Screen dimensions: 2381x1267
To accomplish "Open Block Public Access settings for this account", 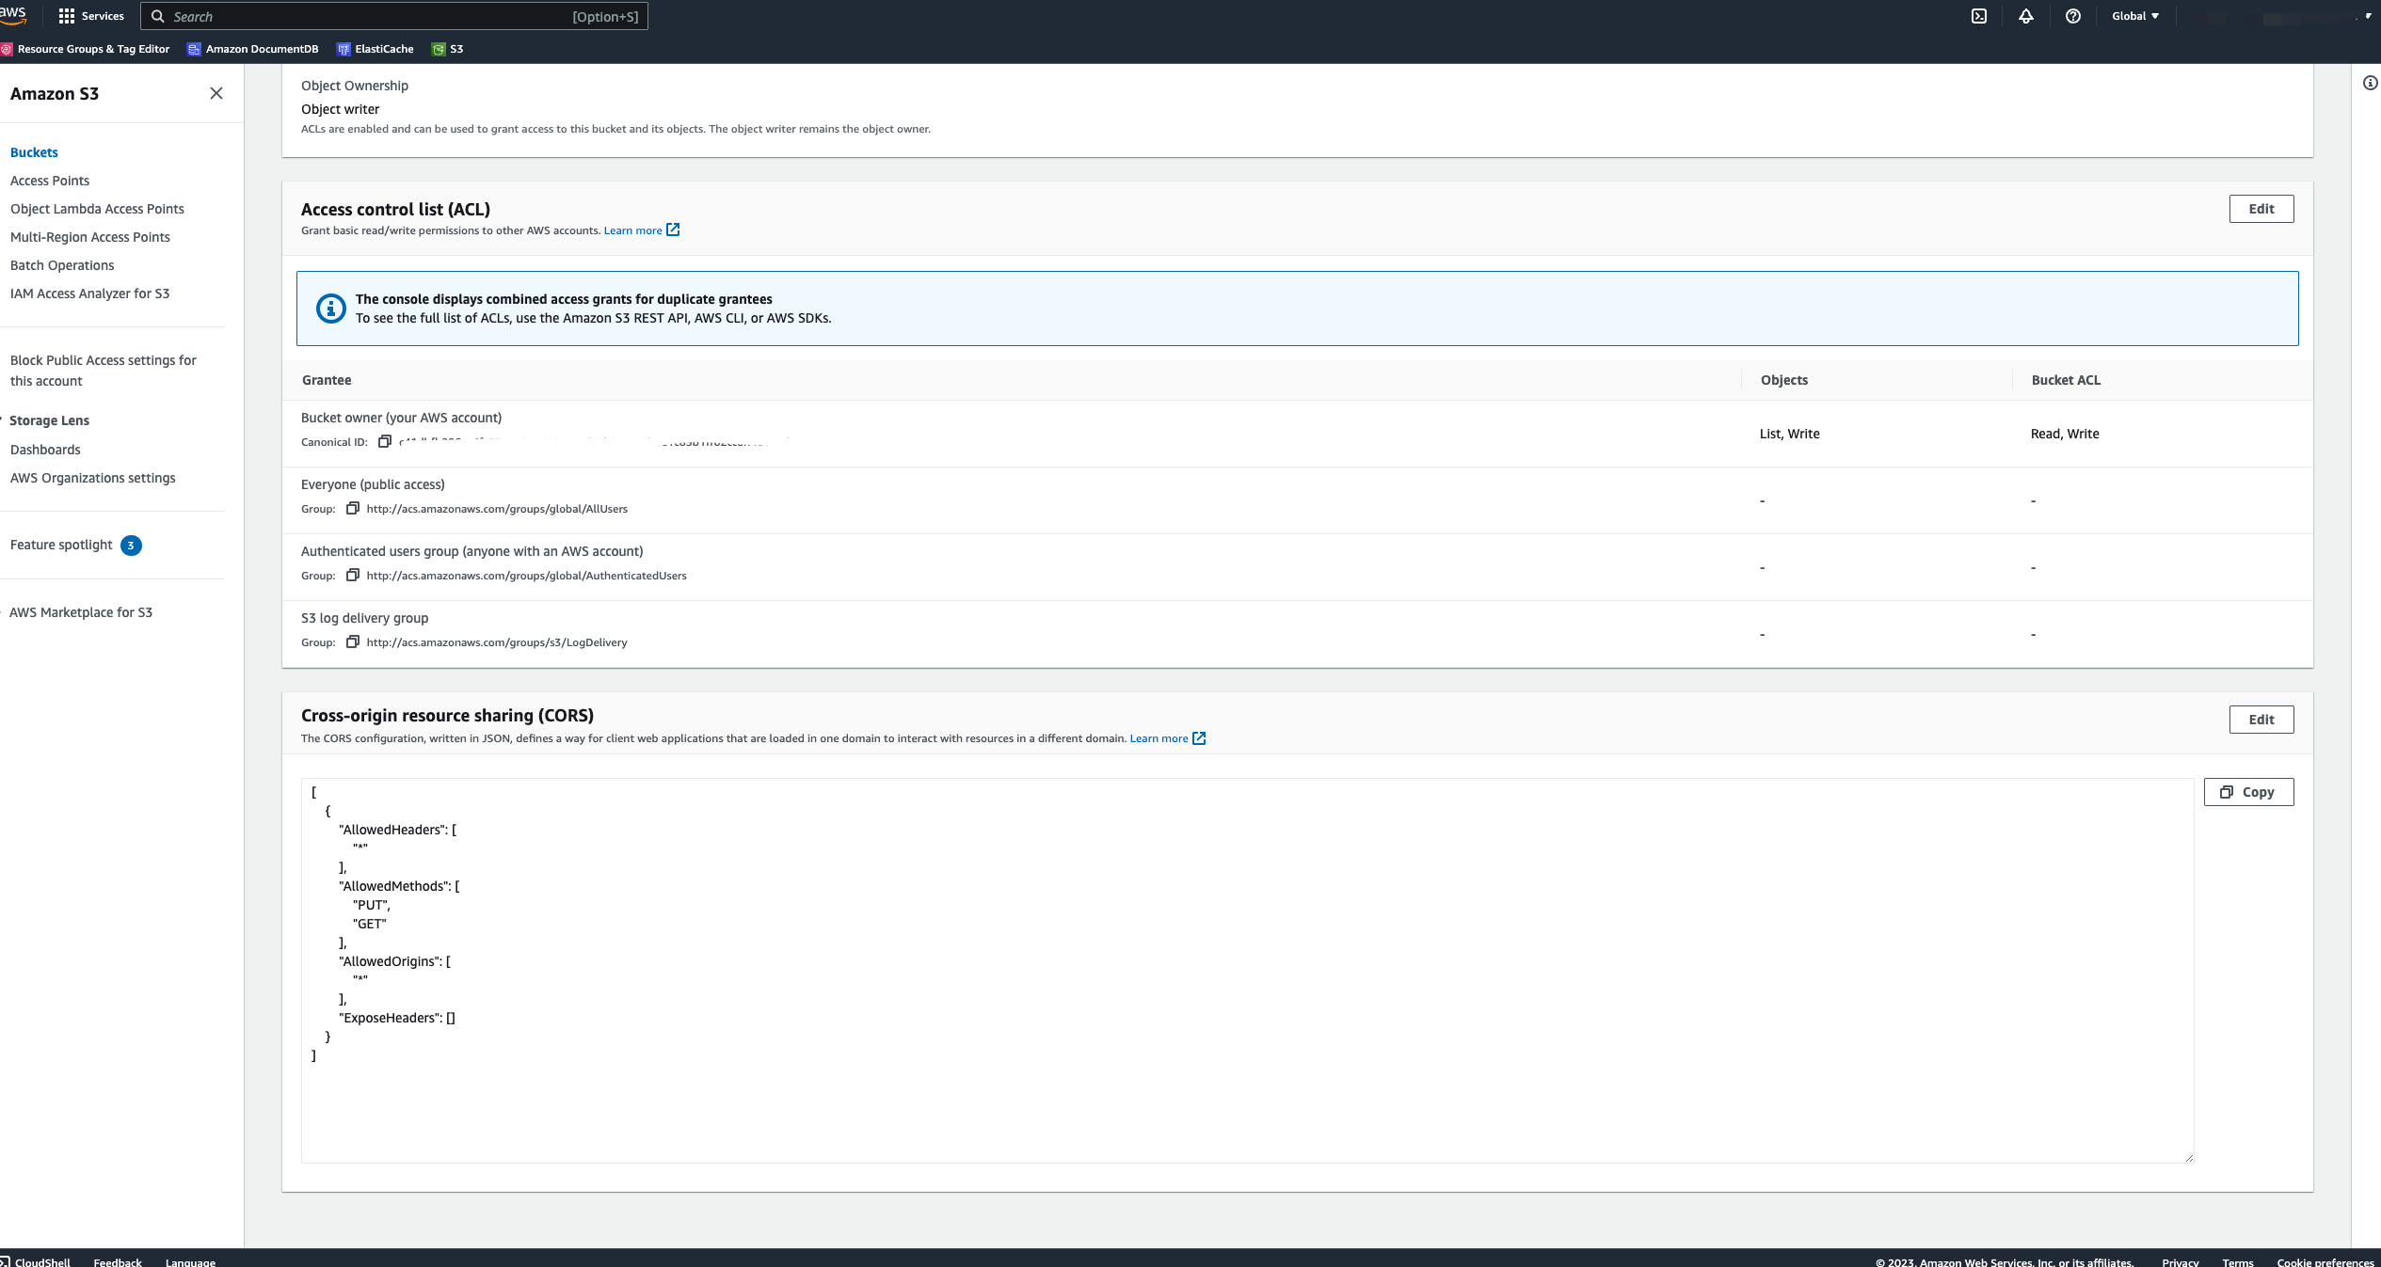I will pos(104,371).
